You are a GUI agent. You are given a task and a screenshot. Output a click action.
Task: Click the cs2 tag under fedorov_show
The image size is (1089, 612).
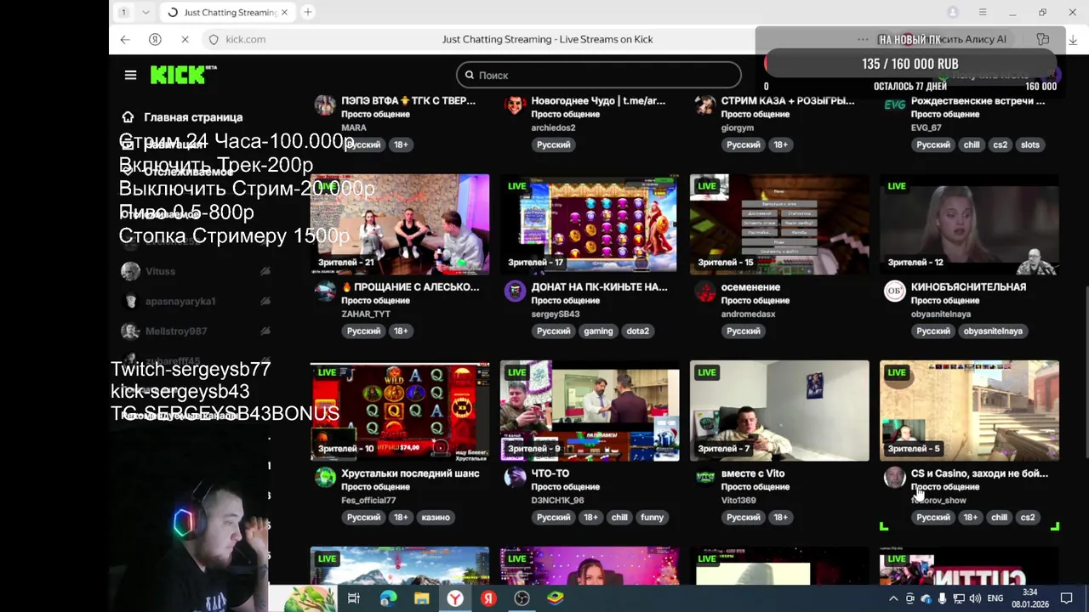click(1028, 517)
